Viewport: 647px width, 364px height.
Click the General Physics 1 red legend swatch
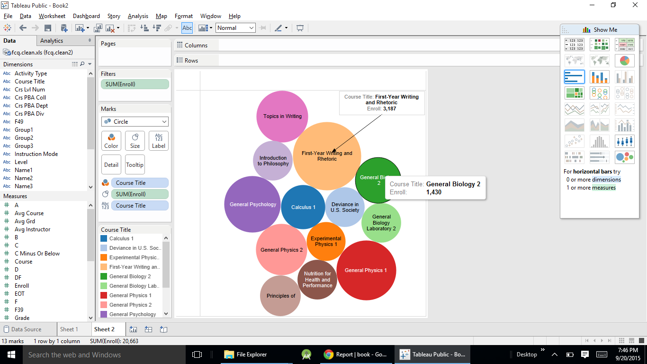tap(104, 295)
